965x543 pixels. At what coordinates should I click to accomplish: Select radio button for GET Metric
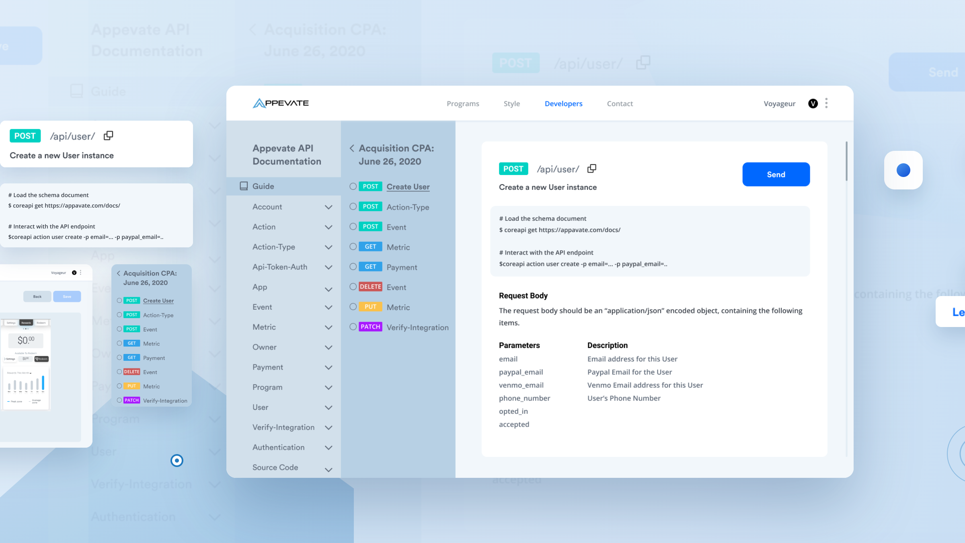coord(353,247)
